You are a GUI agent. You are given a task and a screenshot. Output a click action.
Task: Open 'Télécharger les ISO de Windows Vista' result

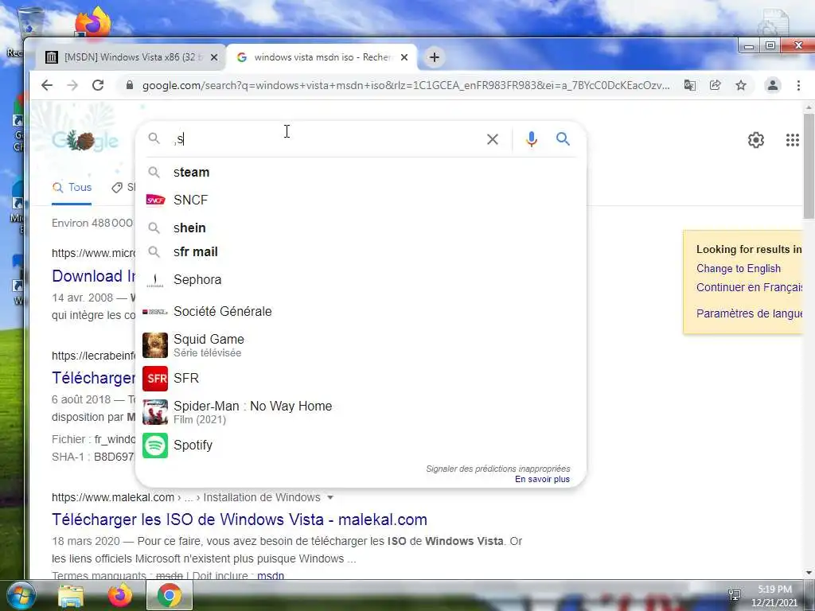(239, 519)
